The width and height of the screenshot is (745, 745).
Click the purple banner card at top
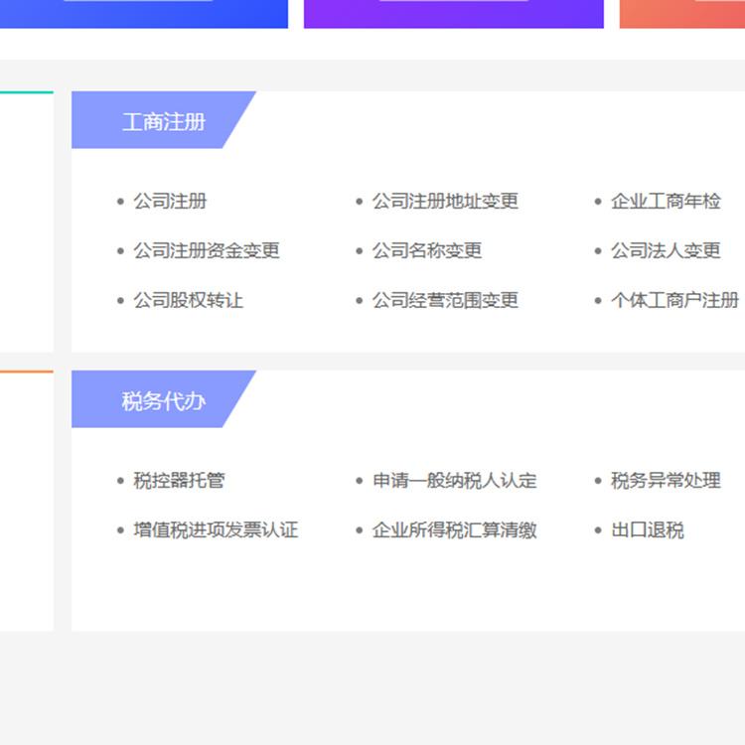(453, 13)
